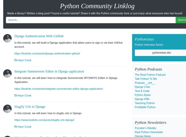Open the kodnito django-authentication-github URL
The width and height of the screenshot is (186, 137).
pos(47,53)
